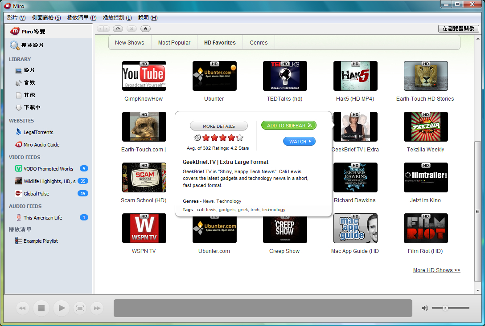Click ADD TO SIDEBAR button
Viewport: 485px width, 326px height.
289,126
